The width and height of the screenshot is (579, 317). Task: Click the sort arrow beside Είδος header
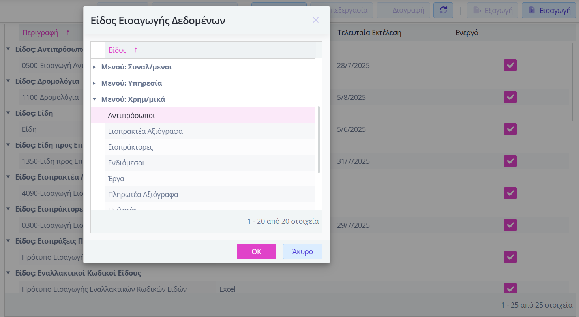pos(136,50)
